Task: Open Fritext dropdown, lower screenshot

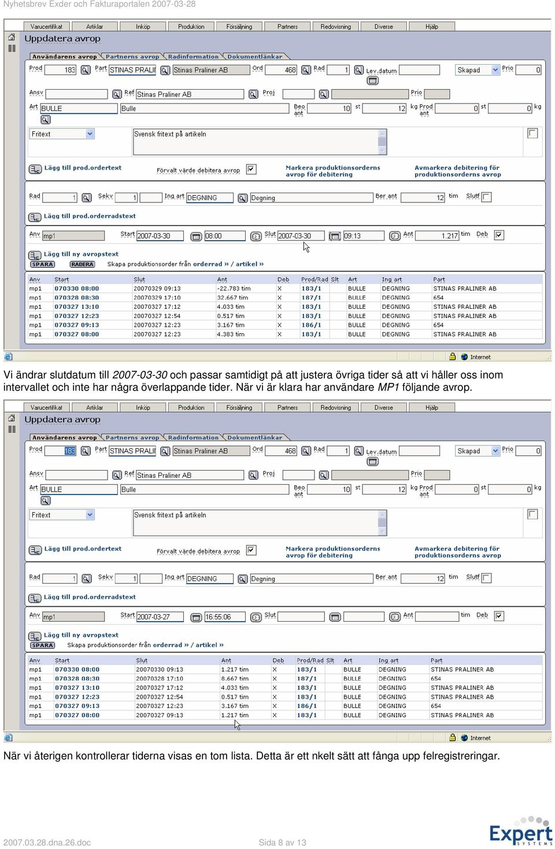Action: tap(62, 515)
